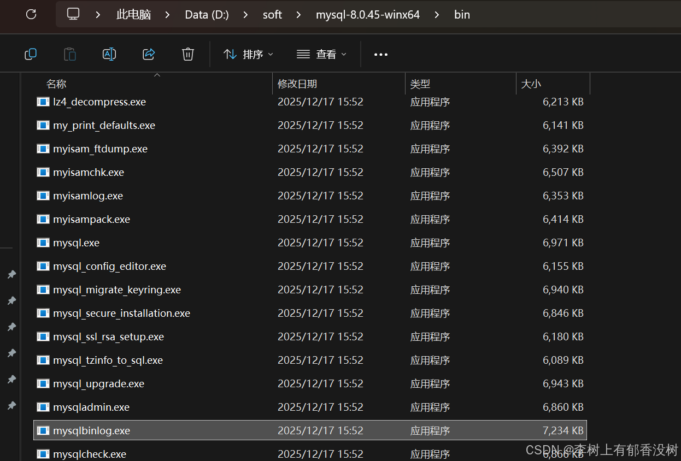
Task: Select mysql_migrate_keyring.exe file icon
Action: point(43,289)
